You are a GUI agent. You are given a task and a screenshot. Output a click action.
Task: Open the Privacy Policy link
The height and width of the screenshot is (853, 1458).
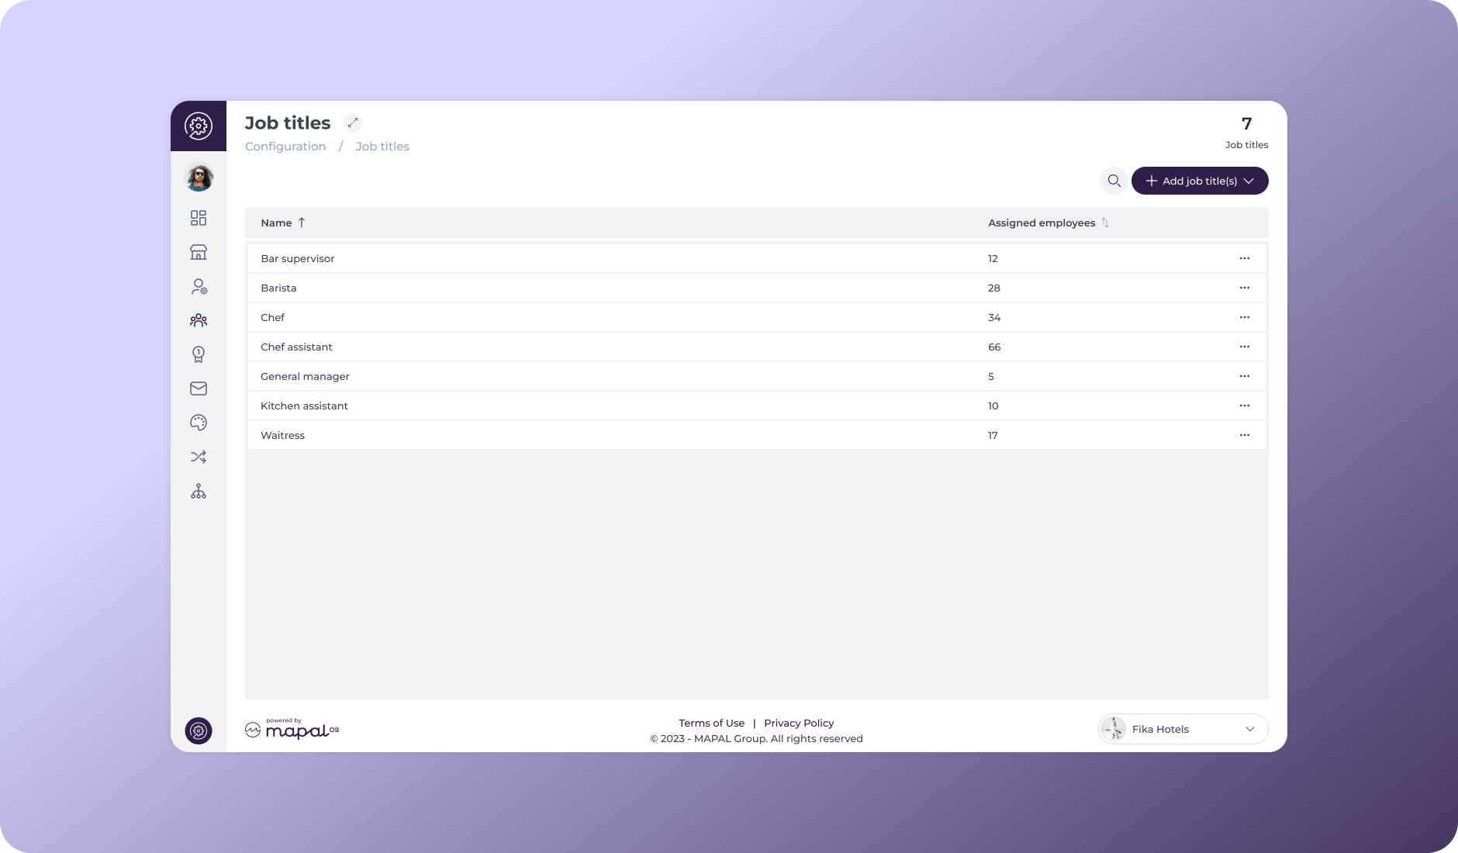click(799, 723)
